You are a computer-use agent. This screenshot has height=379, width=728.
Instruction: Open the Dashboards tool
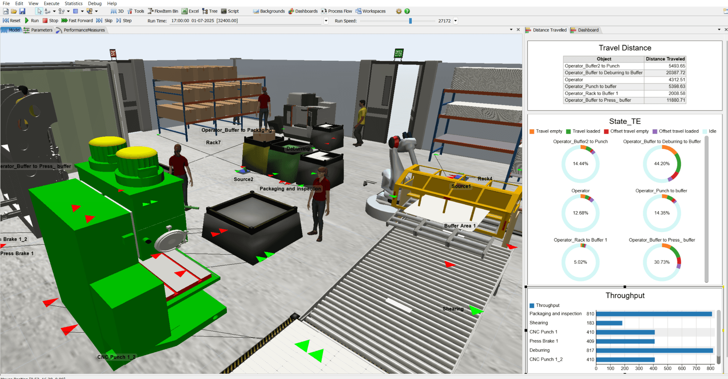coord(303,11)
